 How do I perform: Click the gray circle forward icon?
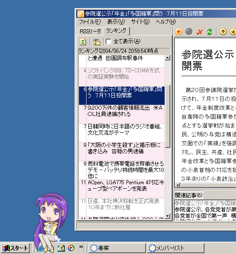coord(189,32)
